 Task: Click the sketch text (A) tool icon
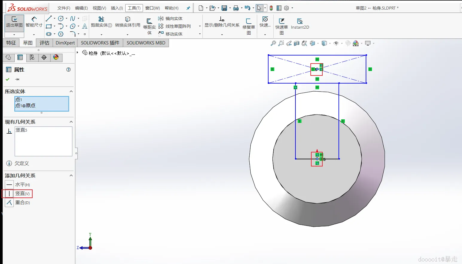tap(85, 26)
